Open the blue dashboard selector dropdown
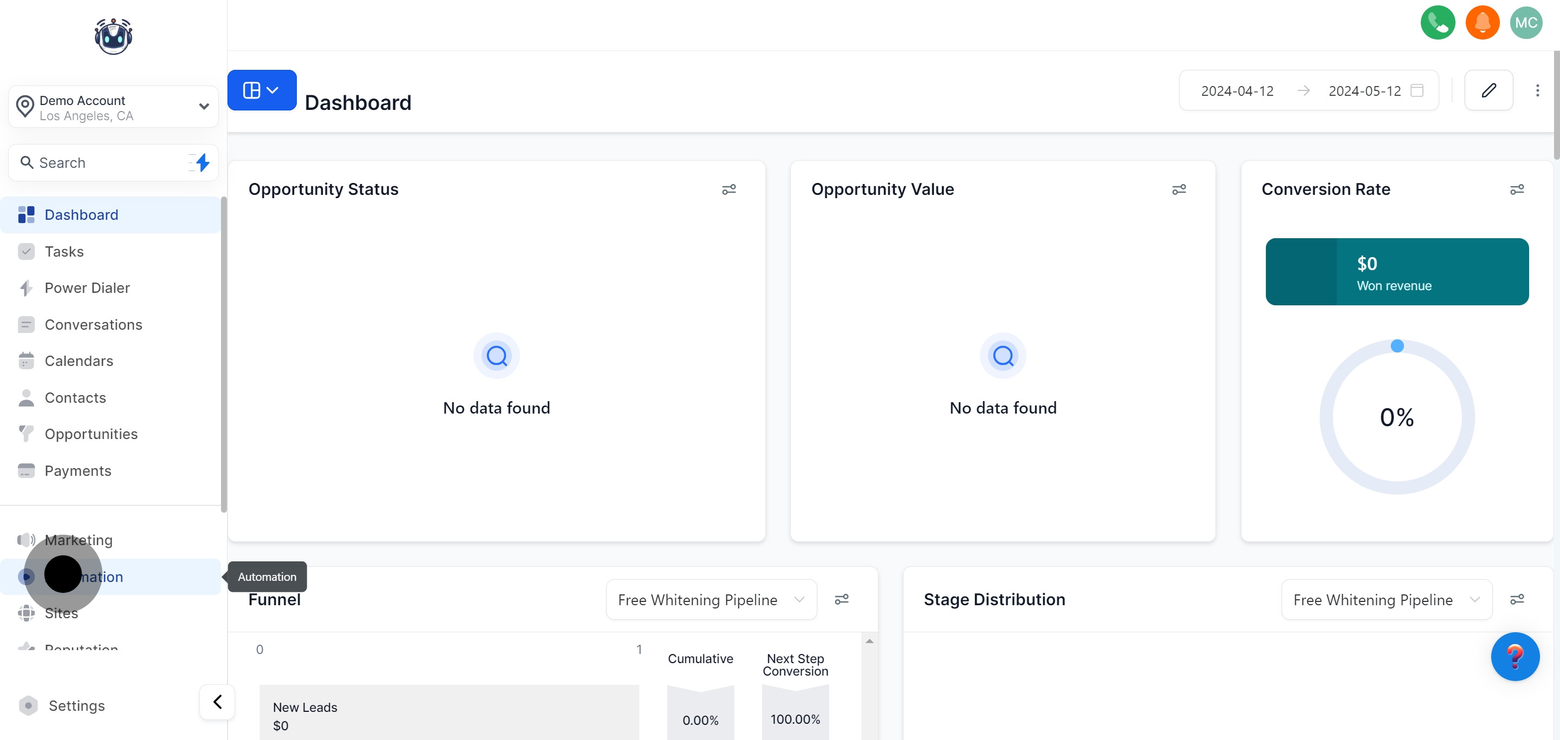 click(262, 89)
